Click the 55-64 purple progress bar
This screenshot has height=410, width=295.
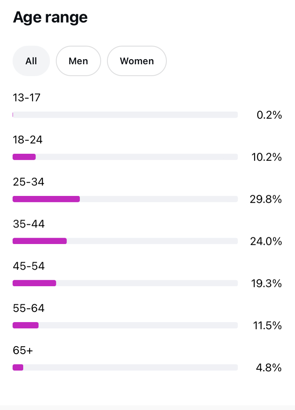pyautogui.click(x=26, y=325)
